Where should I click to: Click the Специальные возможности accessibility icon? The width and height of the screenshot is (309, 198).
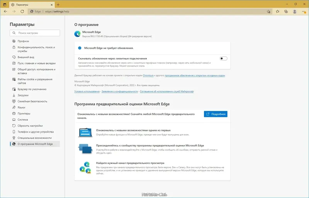click(14, 138)
